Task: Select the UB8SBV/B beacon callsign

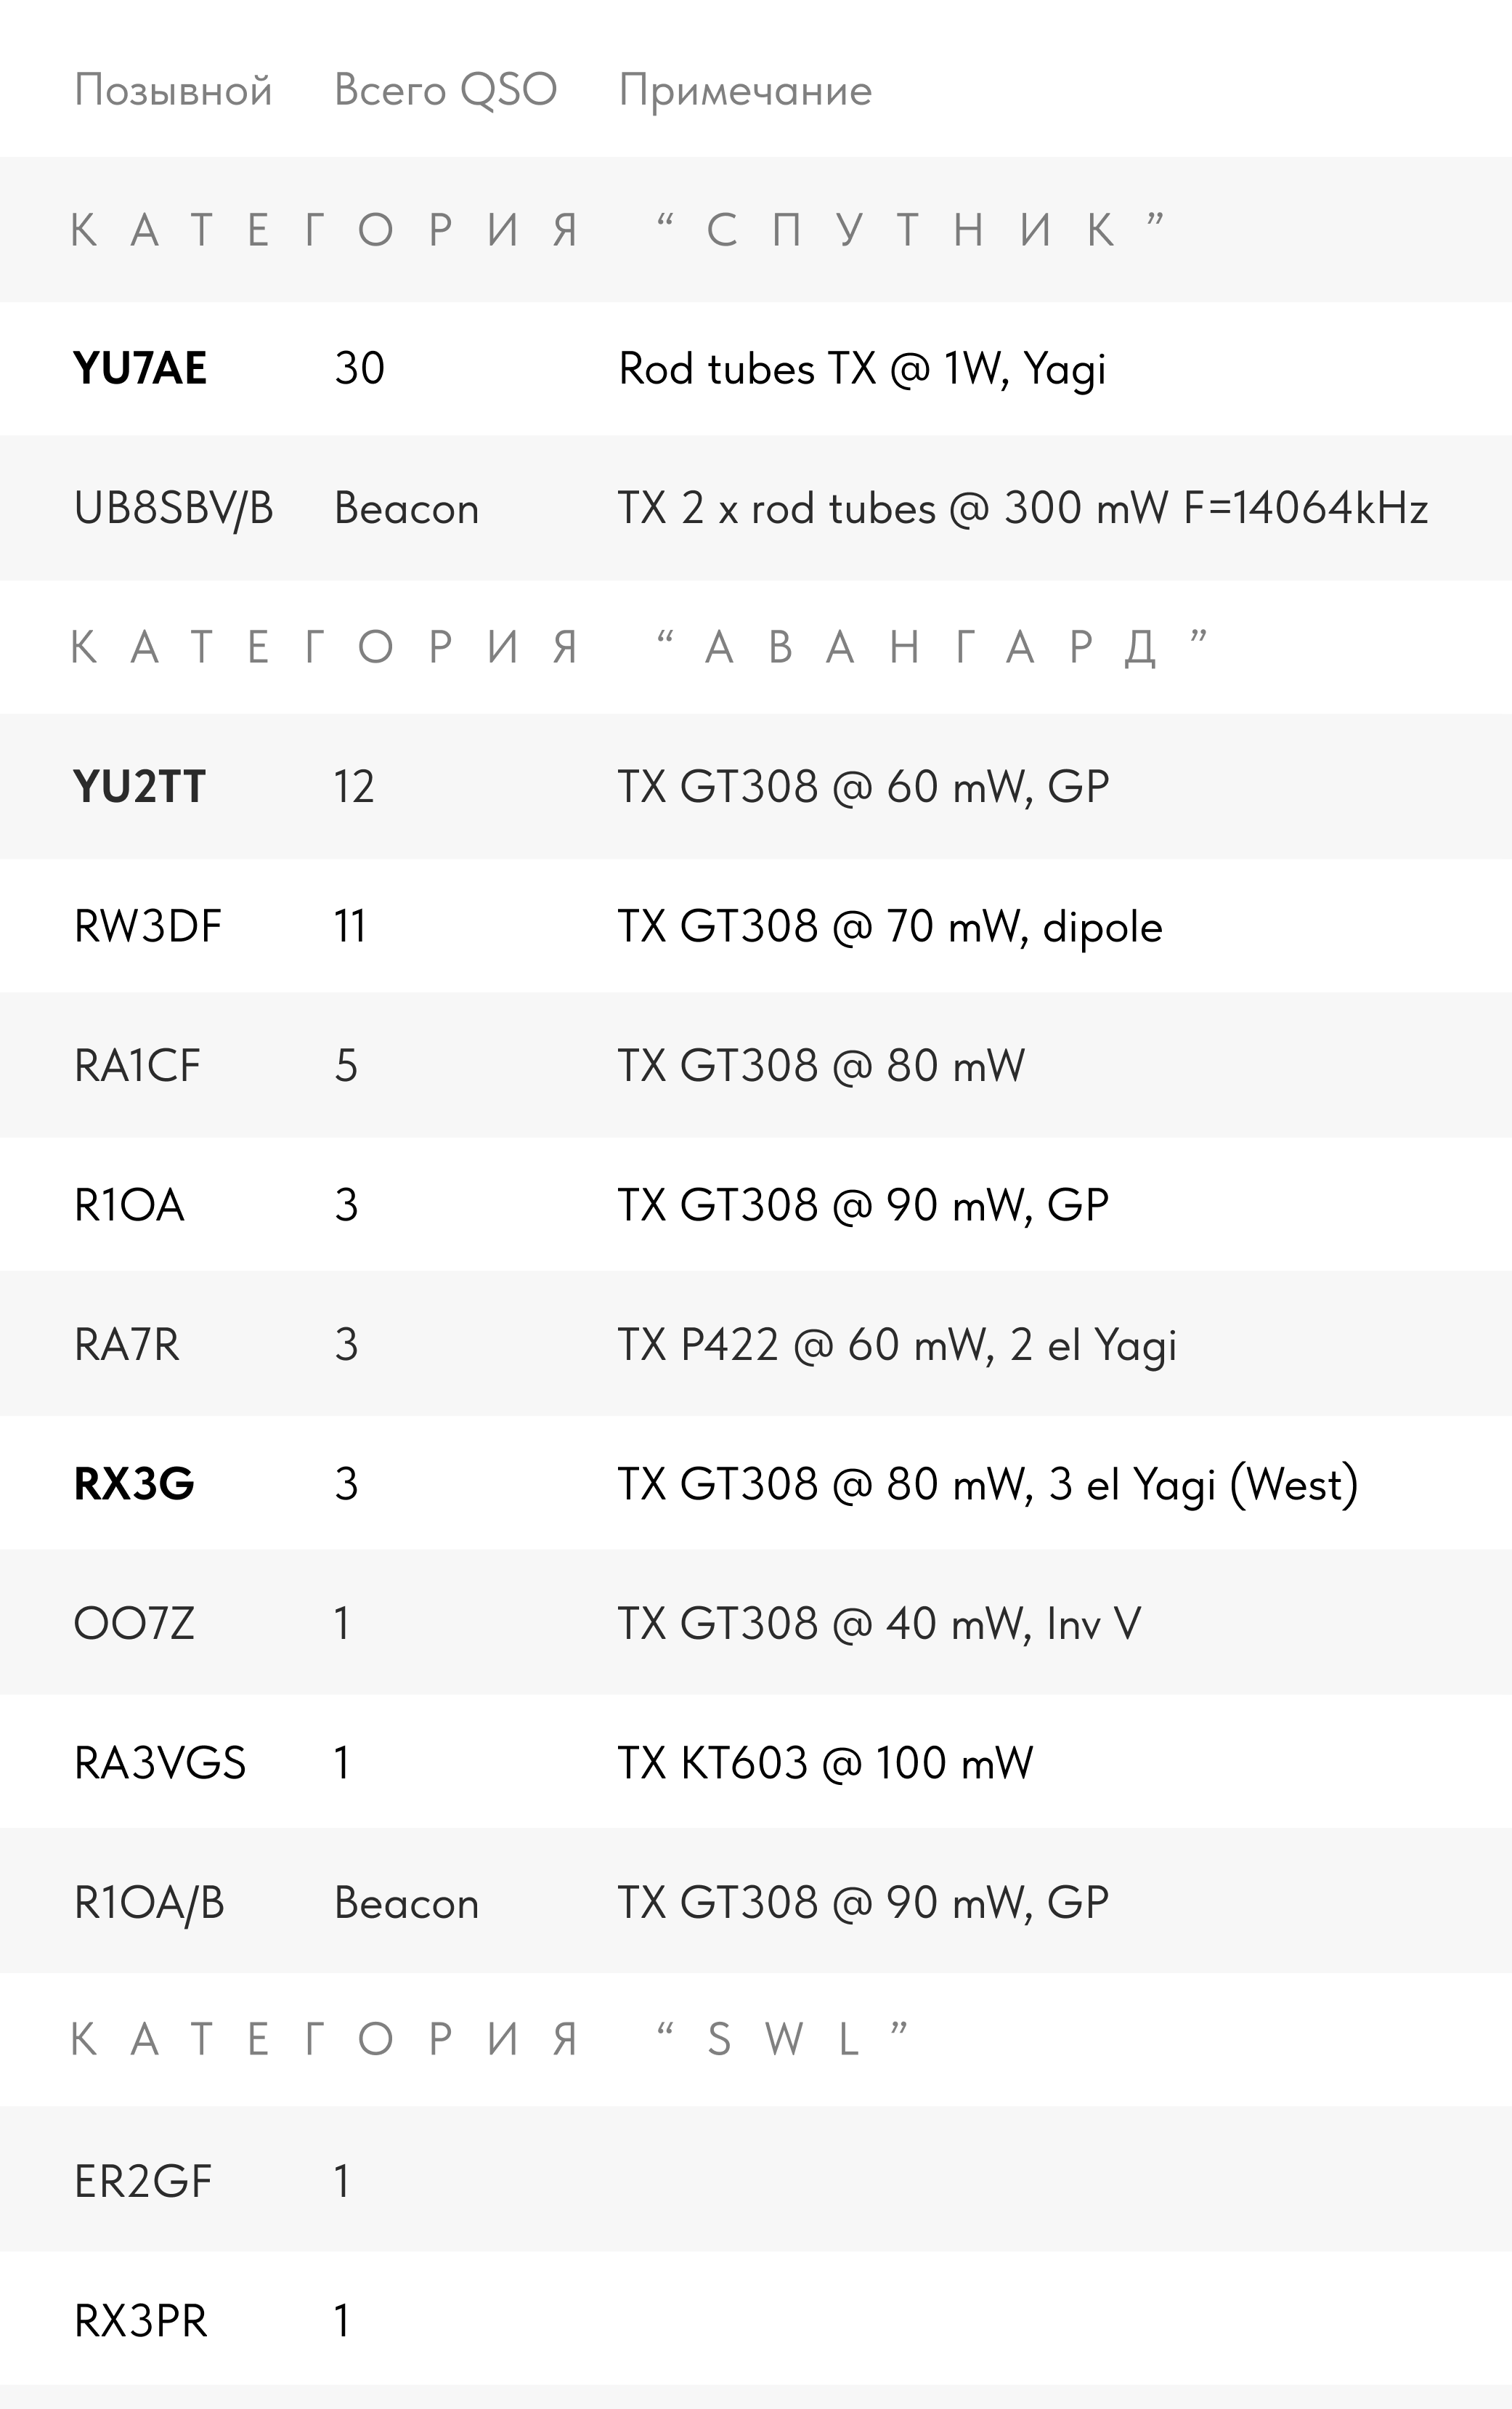Action: (x=174, y=509)
